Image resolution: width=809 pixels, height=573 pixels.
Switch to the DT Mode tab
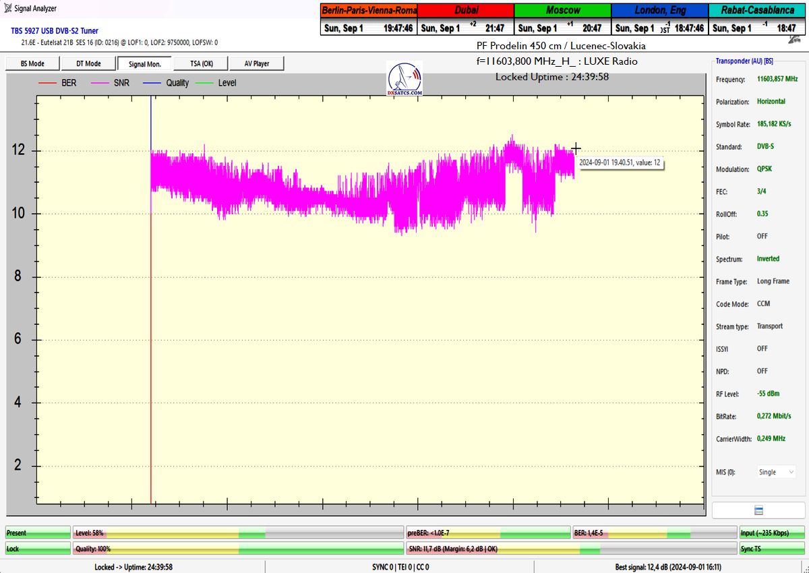pos(88,63)
